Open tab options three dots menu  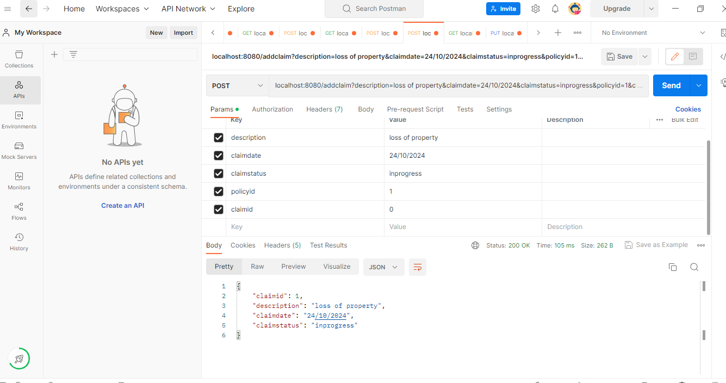tap(578, 33)
